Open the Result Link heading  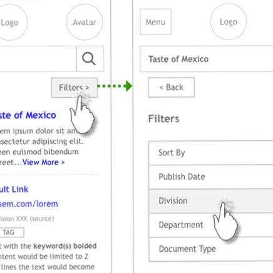click(14, 189)
